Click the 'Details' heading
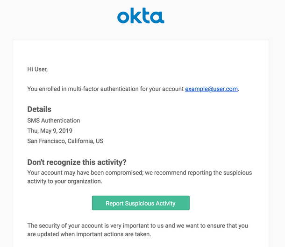285x247 pixels. [x=39, y=109]
